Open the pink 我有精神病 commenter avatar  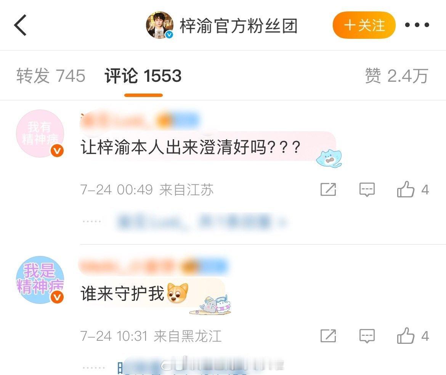point(40,133)
